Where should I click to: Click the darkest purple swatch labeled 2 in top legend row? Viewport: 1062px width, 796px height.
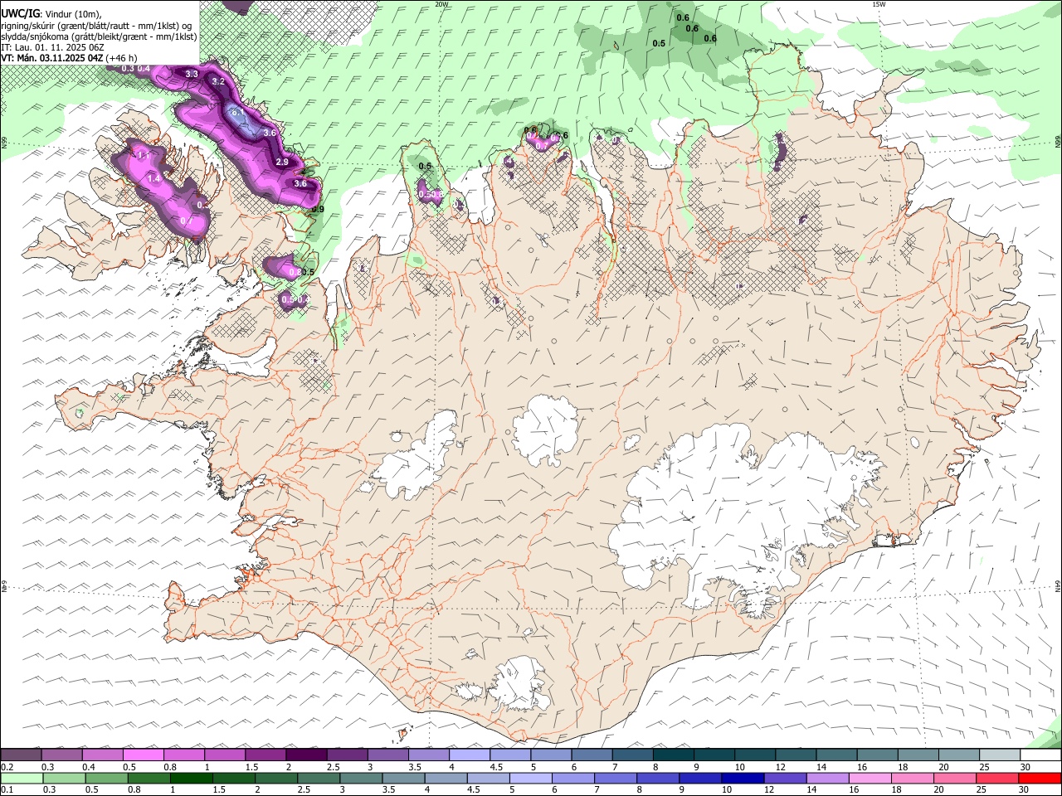306,755
